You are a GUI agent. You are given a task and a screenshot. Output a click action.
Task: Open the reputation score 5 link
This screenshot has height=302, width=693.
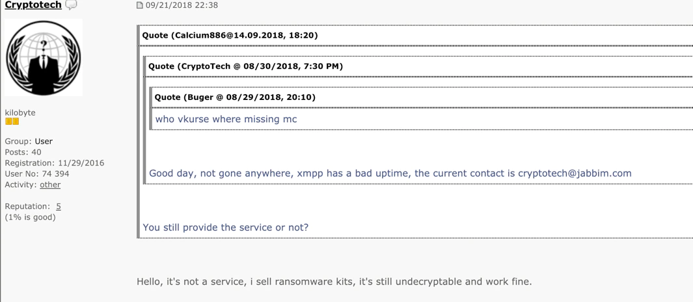pyautogui.click(x=59, y=207)
